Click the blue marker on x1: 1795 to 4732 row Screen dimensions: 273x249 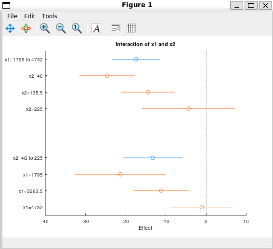click(136, 59)
